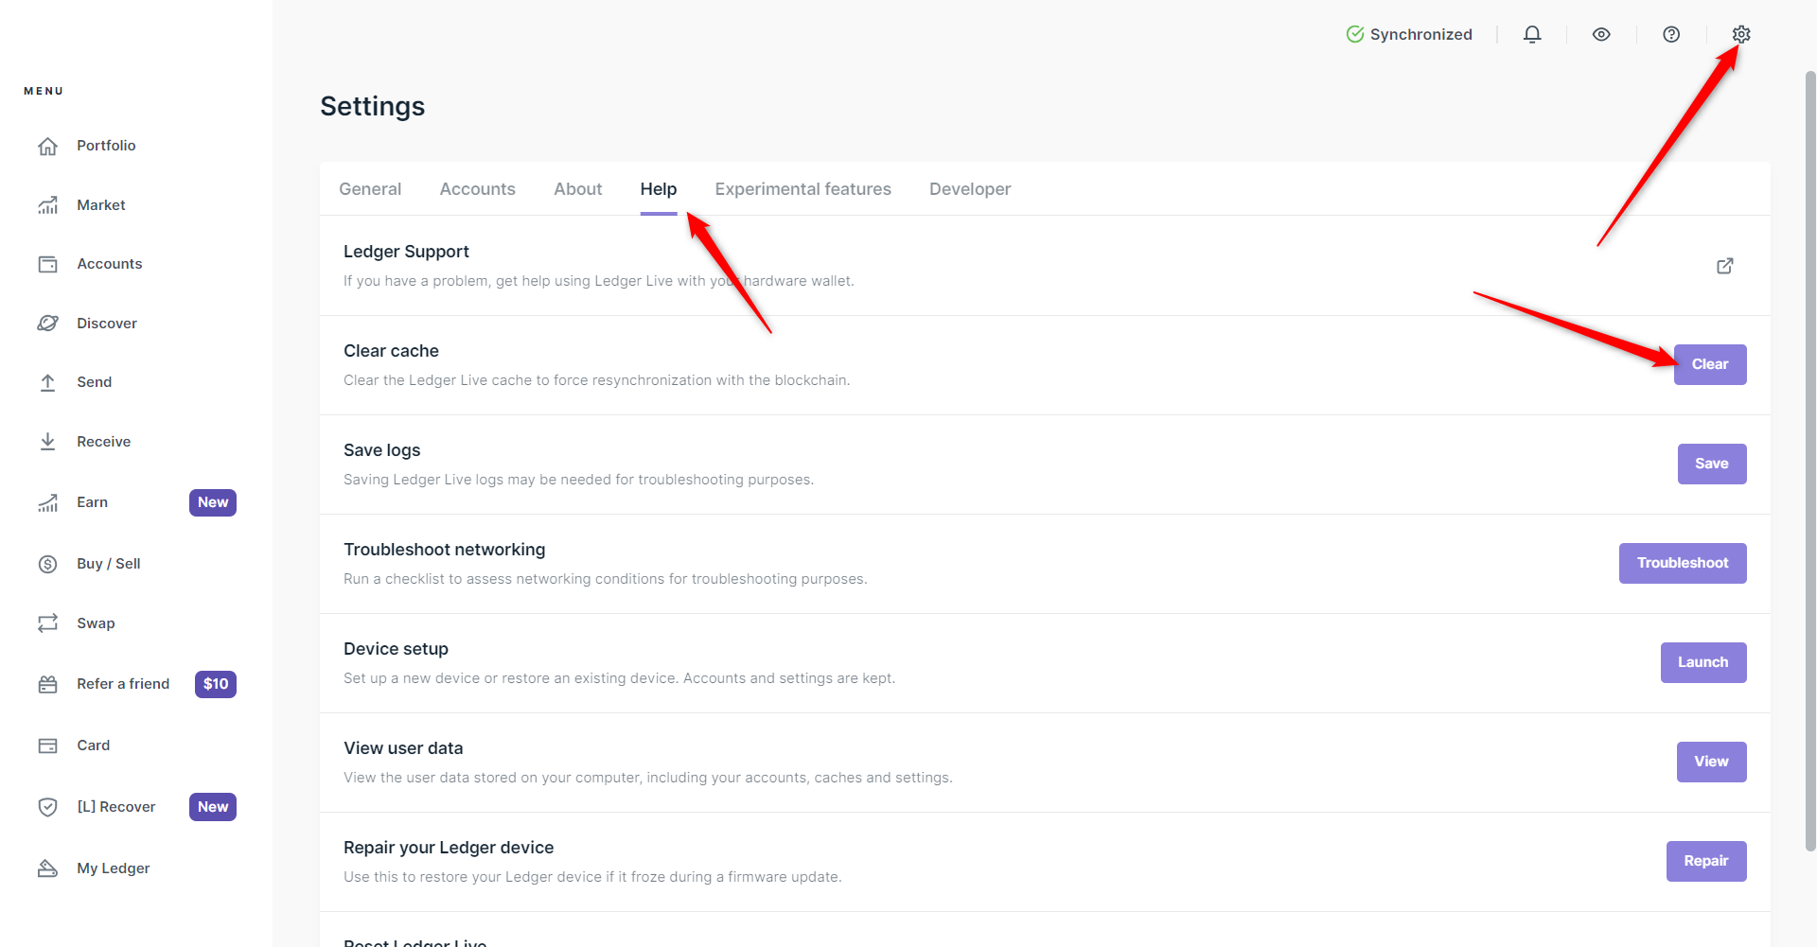The width and height of the screenshot is (1817, 947).
Task: Launch the device setup
Action: (1702, 662)
